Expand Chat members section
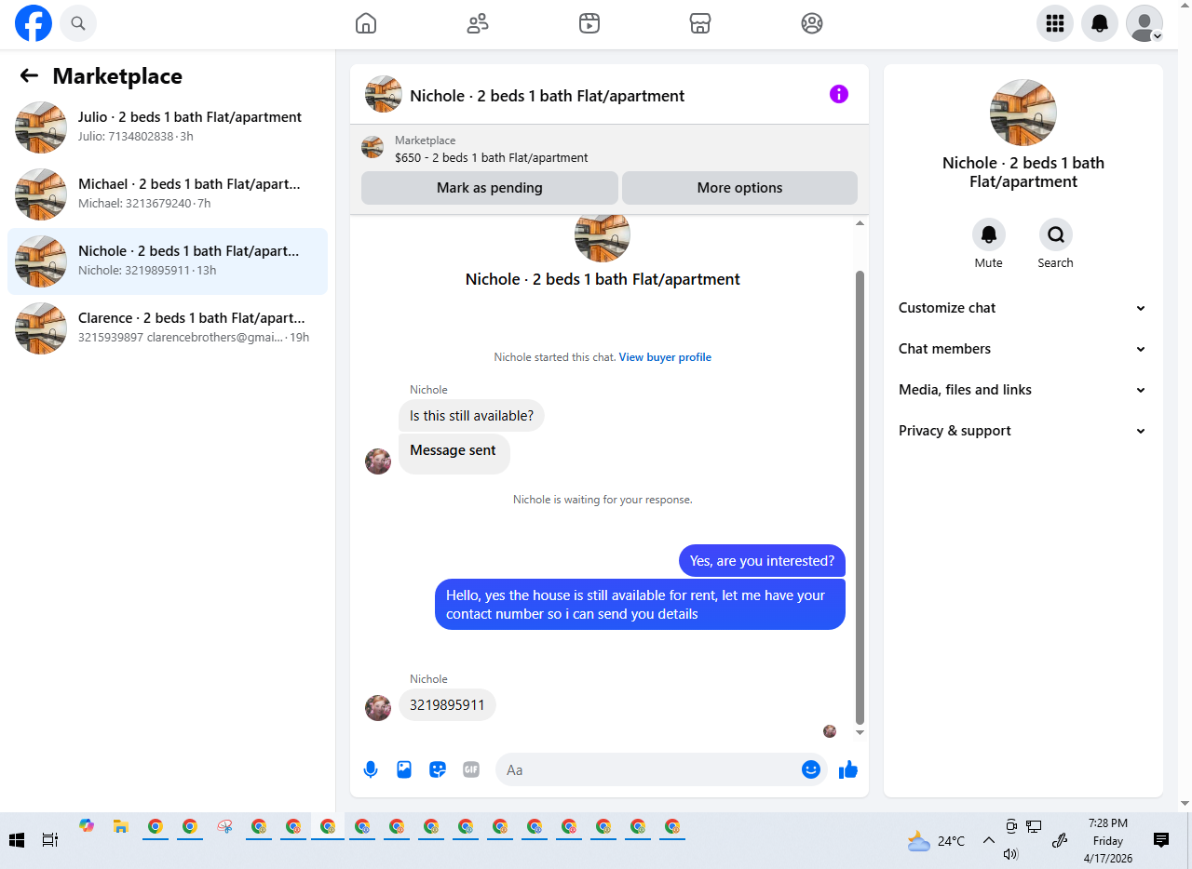 1023,349
